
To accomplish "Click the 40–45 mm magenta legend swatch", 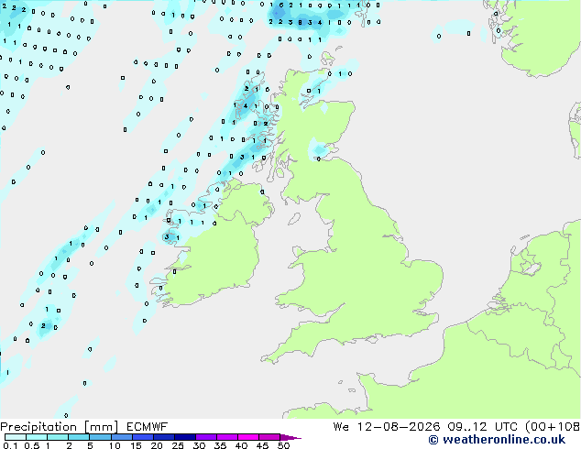I will point(248,437).
